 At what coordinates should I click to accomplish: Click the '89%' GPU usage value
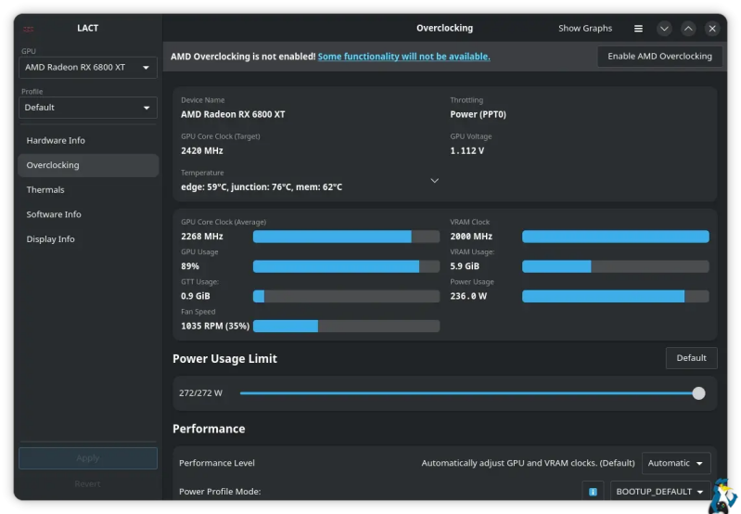tap(190, 266)
